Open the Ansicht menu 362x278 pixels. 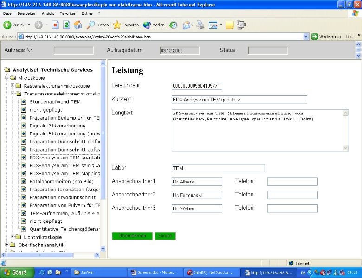[48, 13]
